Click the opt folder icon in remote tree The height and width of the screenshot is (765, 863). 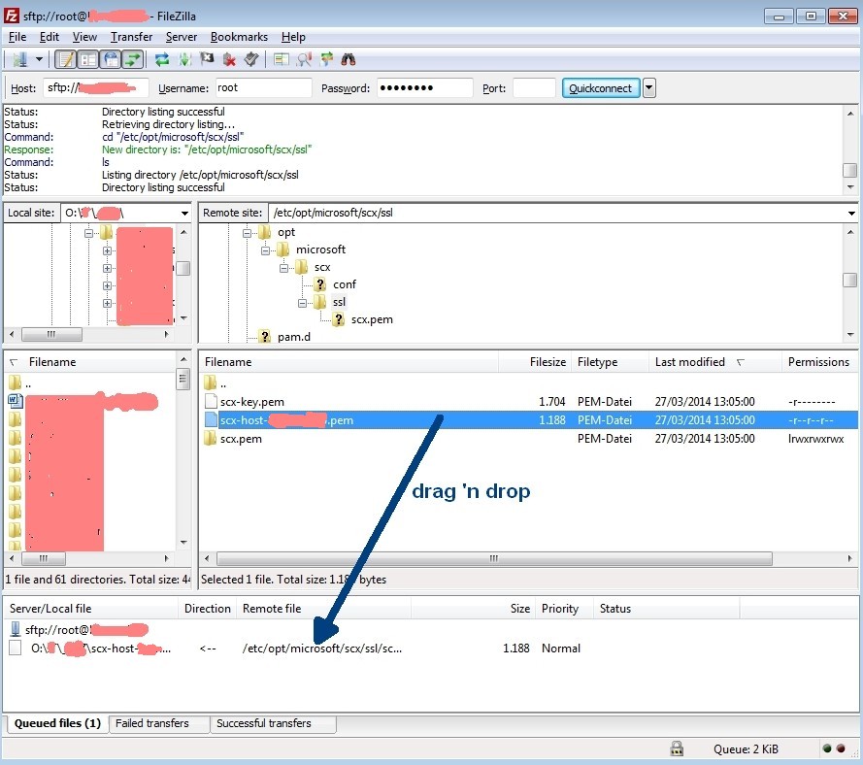point(265,232)
